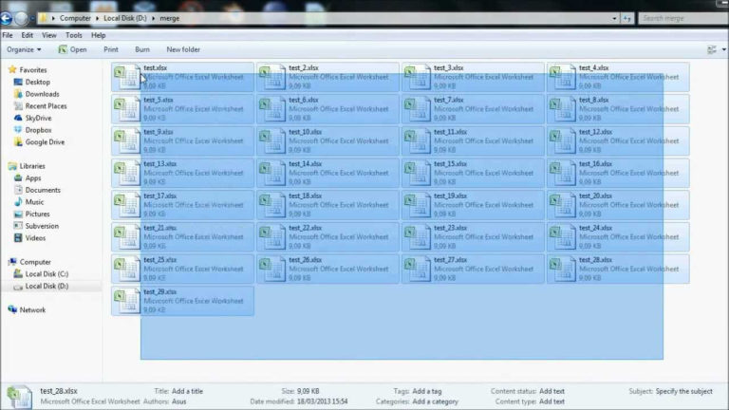This screenshot has height=410, width=729.
Task: Click the SkyDrive cloud icon
Action: pos(17,118)
